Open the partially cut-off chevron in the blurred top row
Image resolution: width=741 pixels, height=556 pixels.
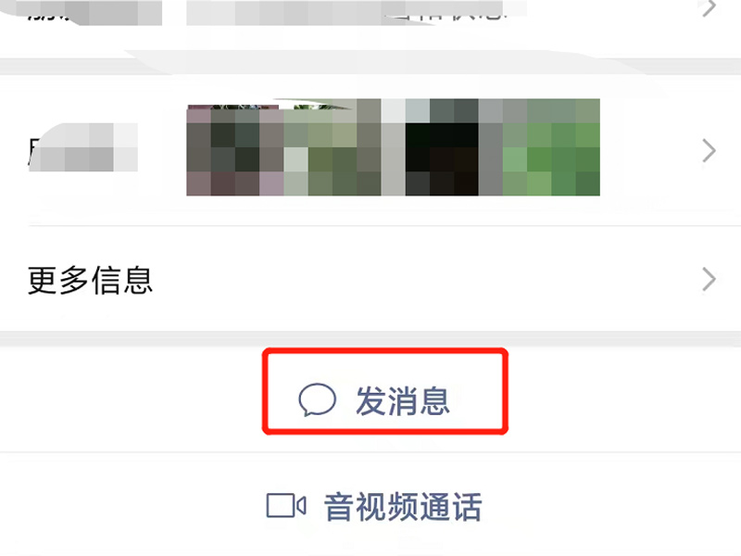(x=709, y=6)
